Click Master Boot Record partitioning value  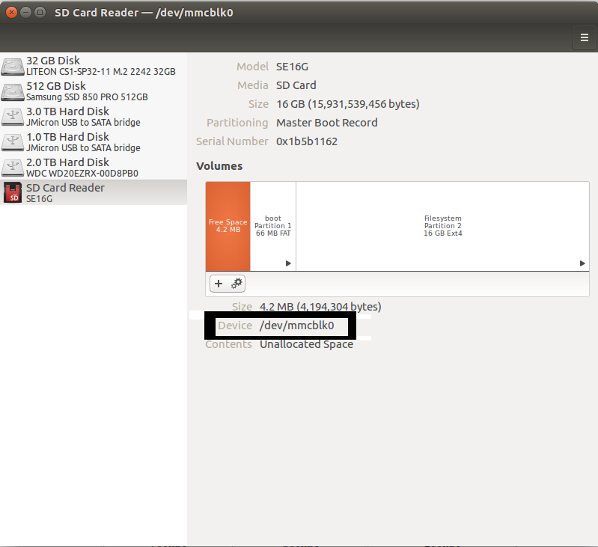(327, 123)
